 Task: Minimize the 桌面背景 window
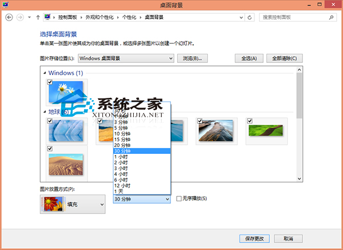pos(309,5)
